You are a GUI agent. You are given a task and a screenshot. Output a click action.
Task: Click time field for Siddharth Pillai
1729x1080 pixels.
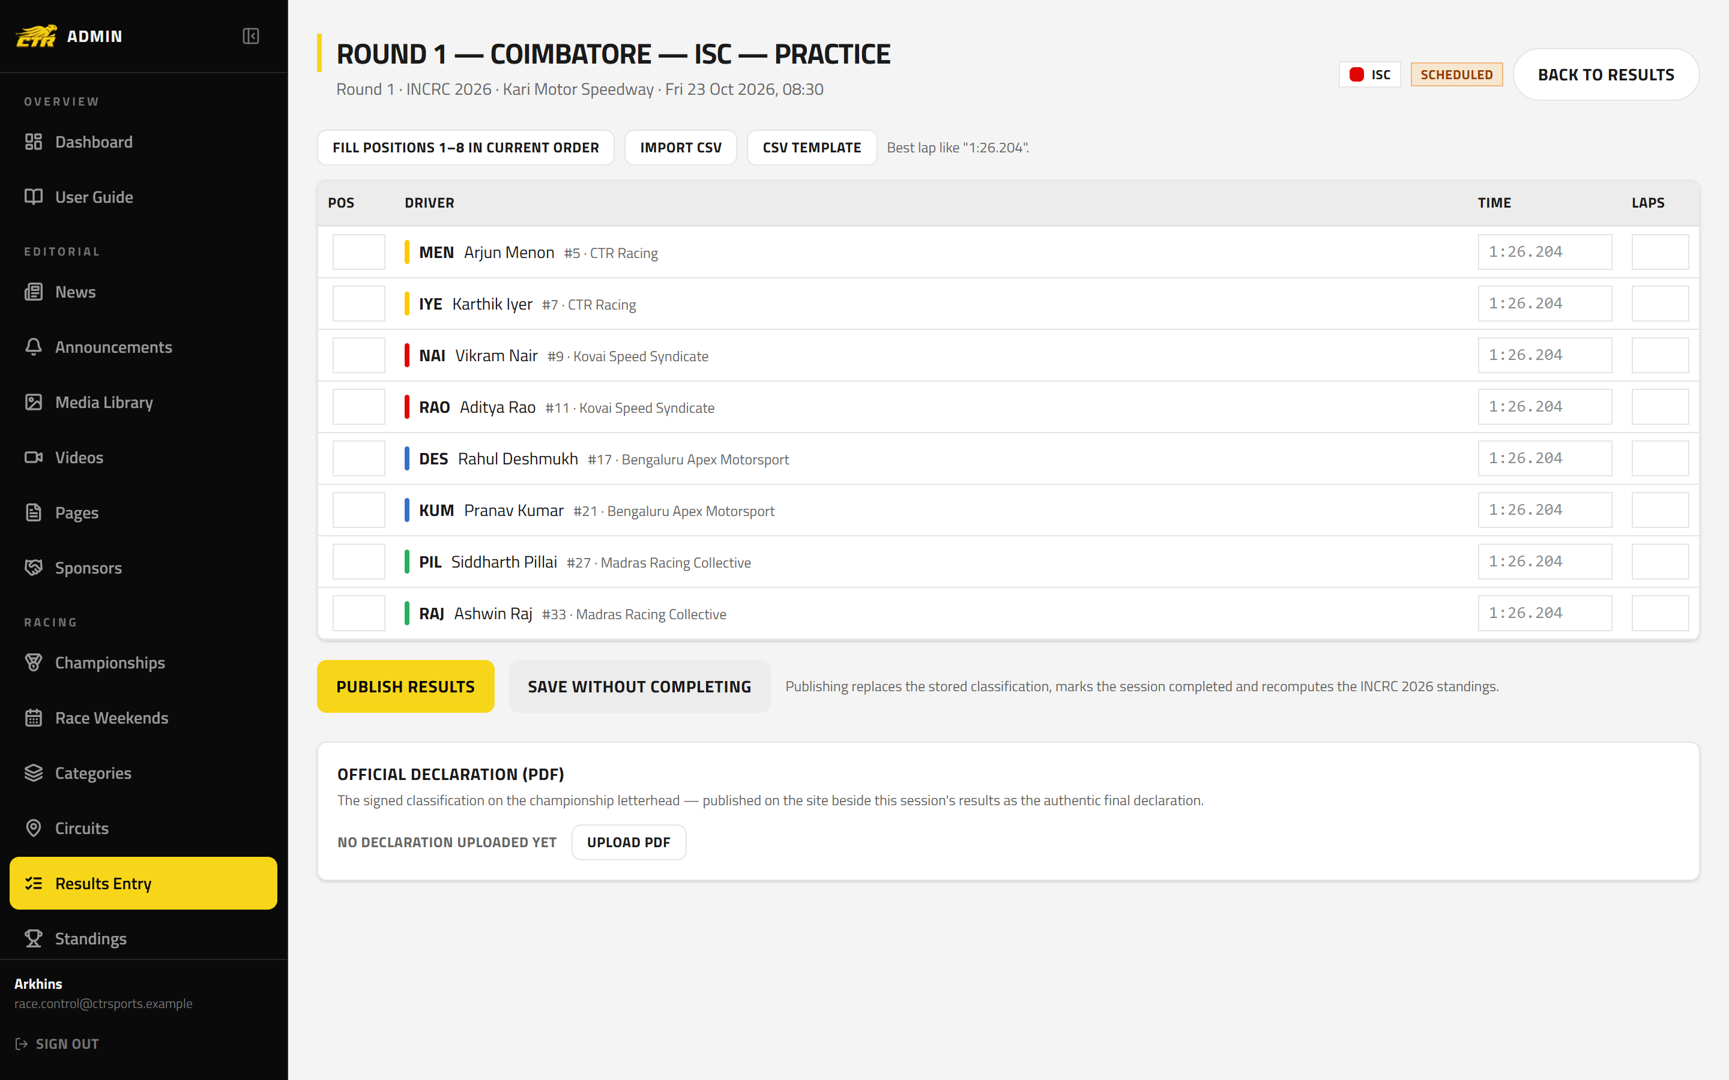coord(1545,562)
